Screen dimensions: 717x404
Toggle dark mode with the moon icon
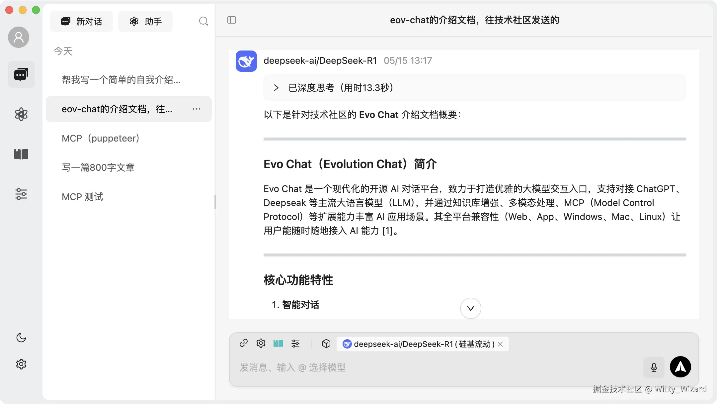pyautogui.click(x=21, y=338)
